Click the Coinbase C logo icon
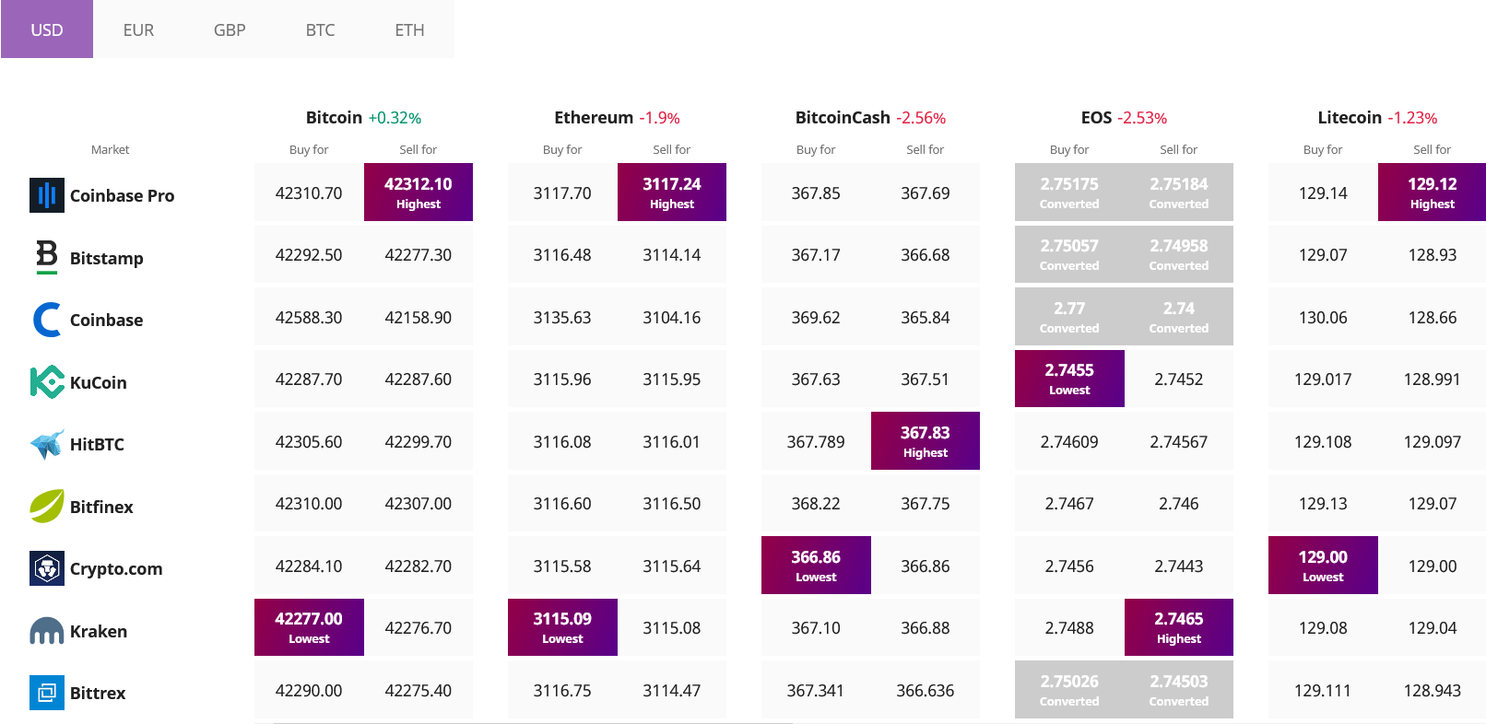 tap(47, 320)
